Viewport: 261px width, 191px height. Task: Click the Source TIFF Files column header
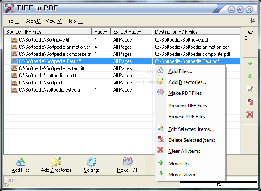click(48, 32)
